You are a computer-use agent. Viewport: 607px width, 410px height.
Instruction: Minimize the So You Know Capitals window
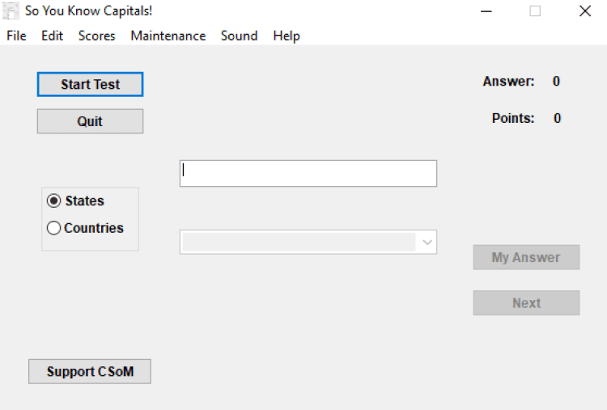[x=486, y=11]
